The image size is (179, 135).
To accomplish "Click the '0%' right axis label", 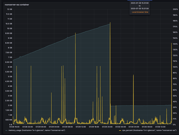I will (x=174, y=125).
